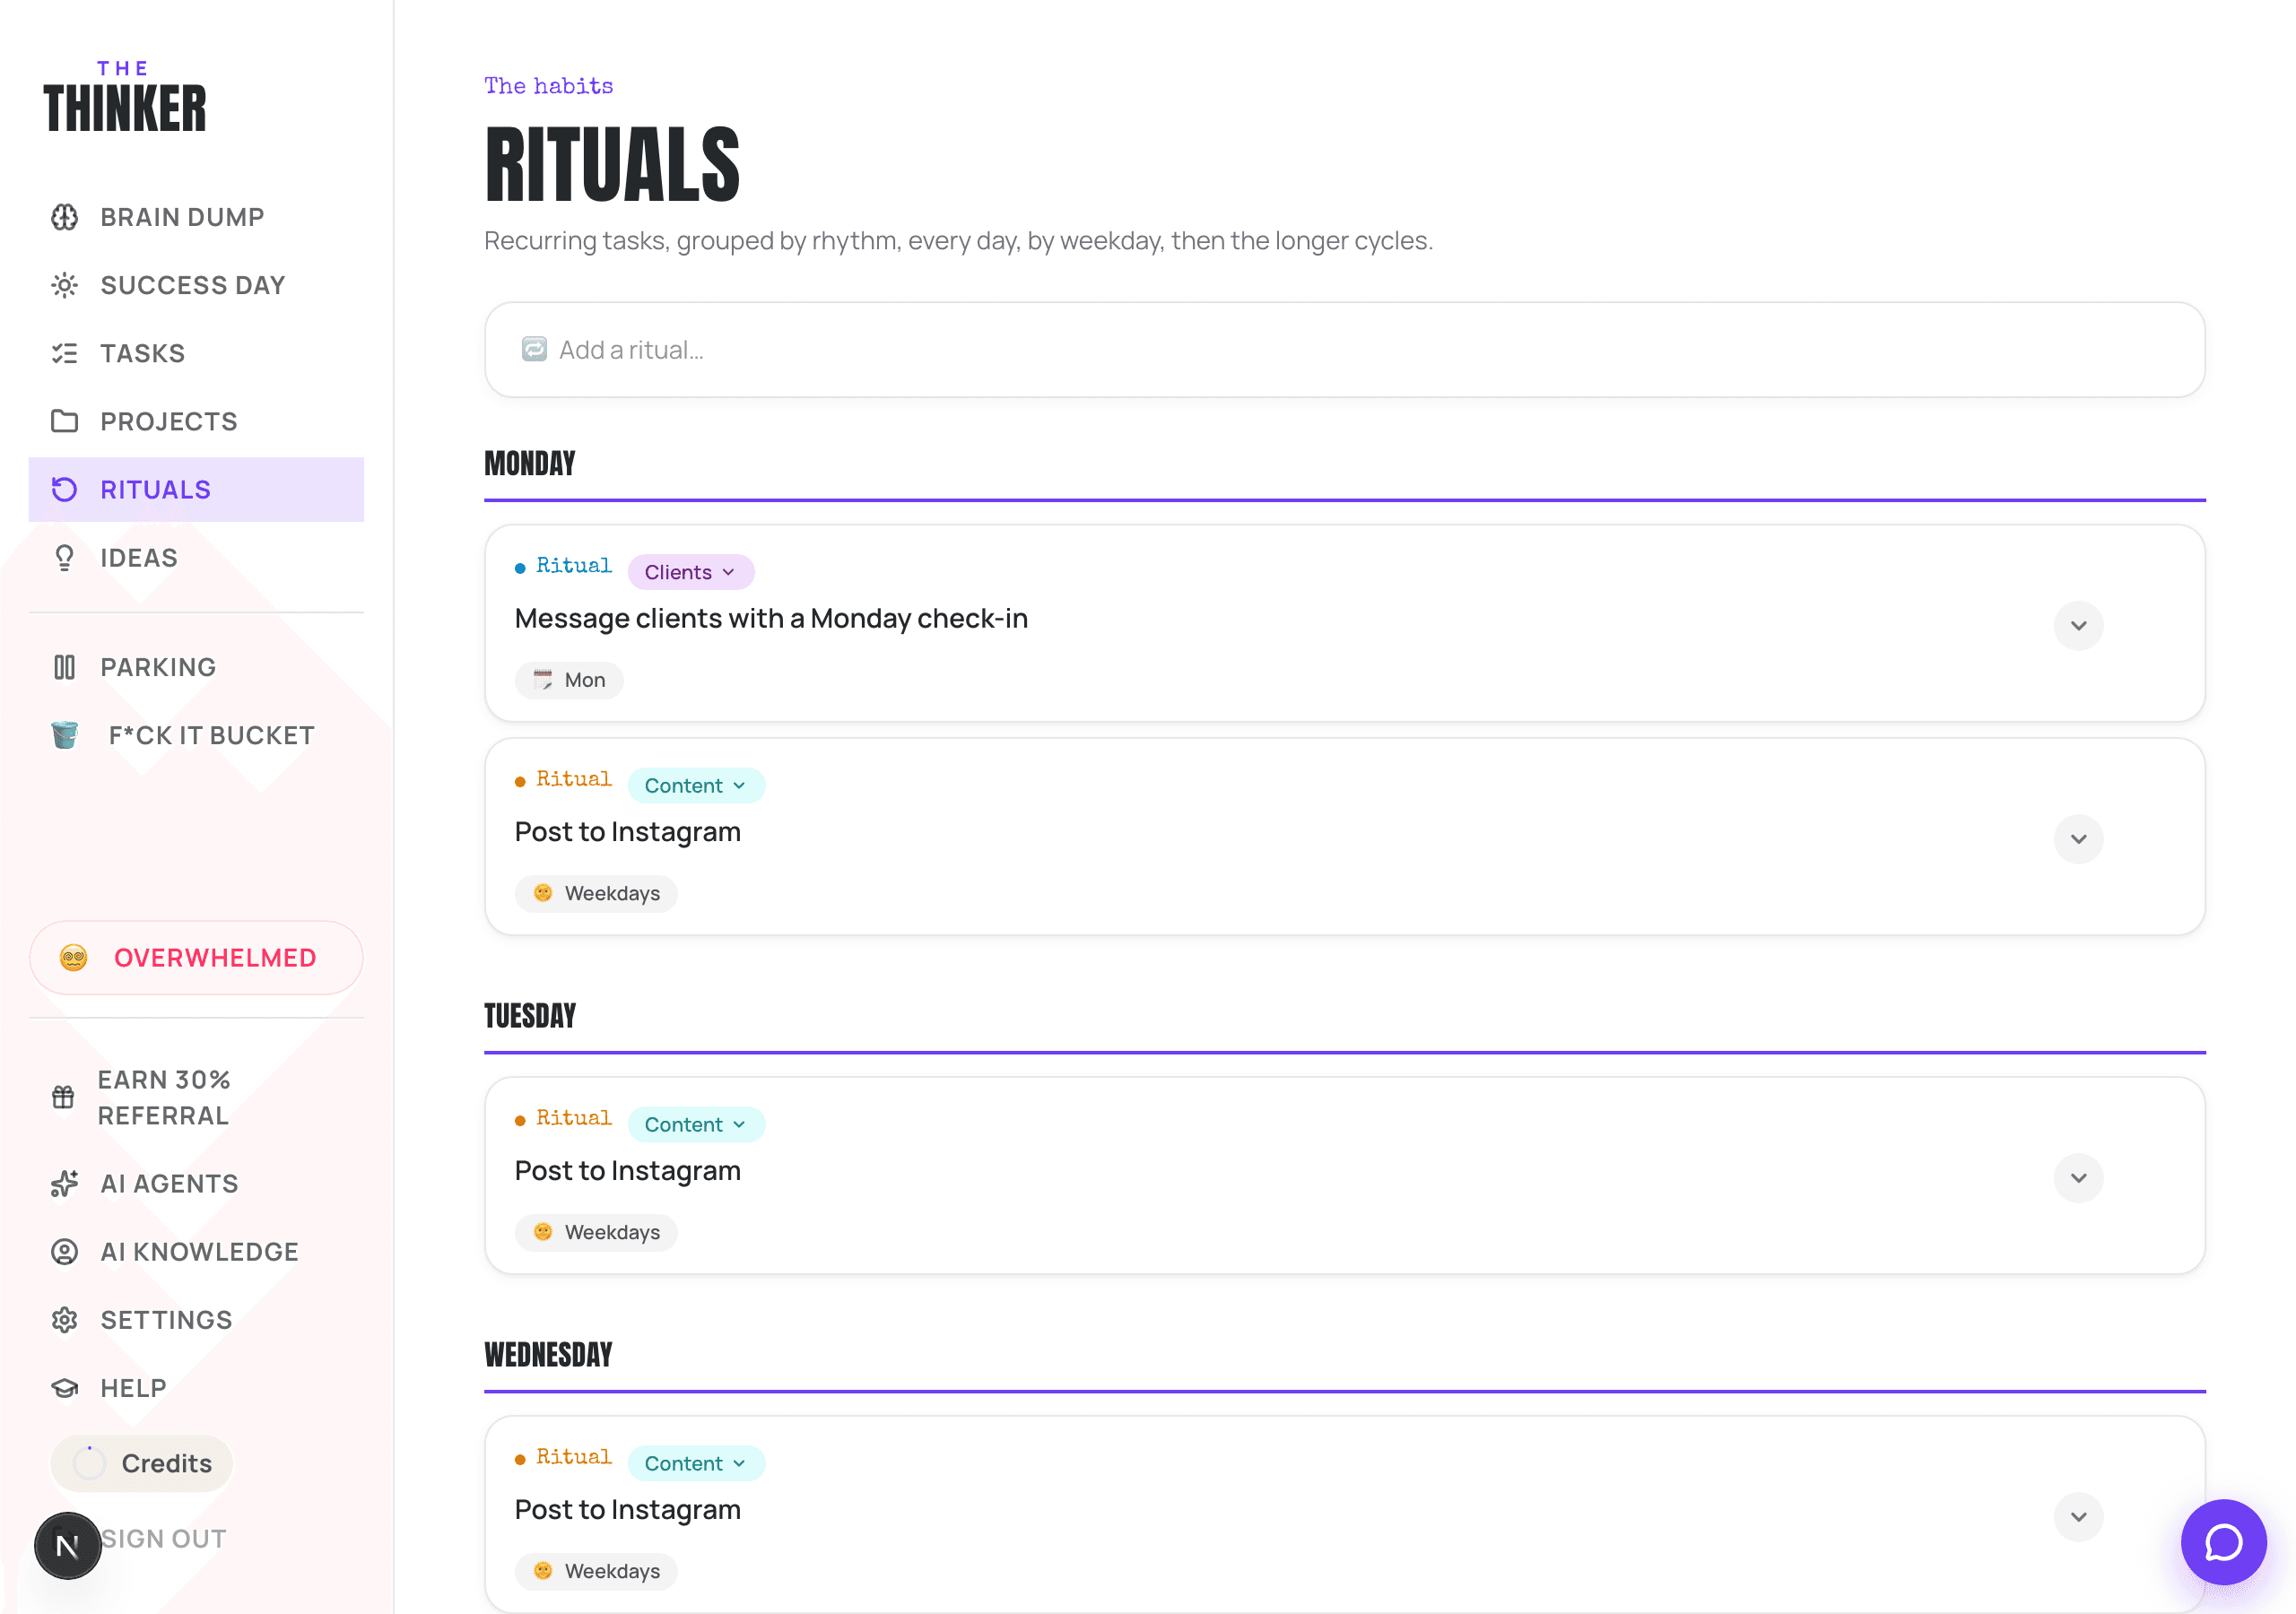Click the AI Knowledge person icon
This screenshot has height=1614, width=2296.
64,1252
